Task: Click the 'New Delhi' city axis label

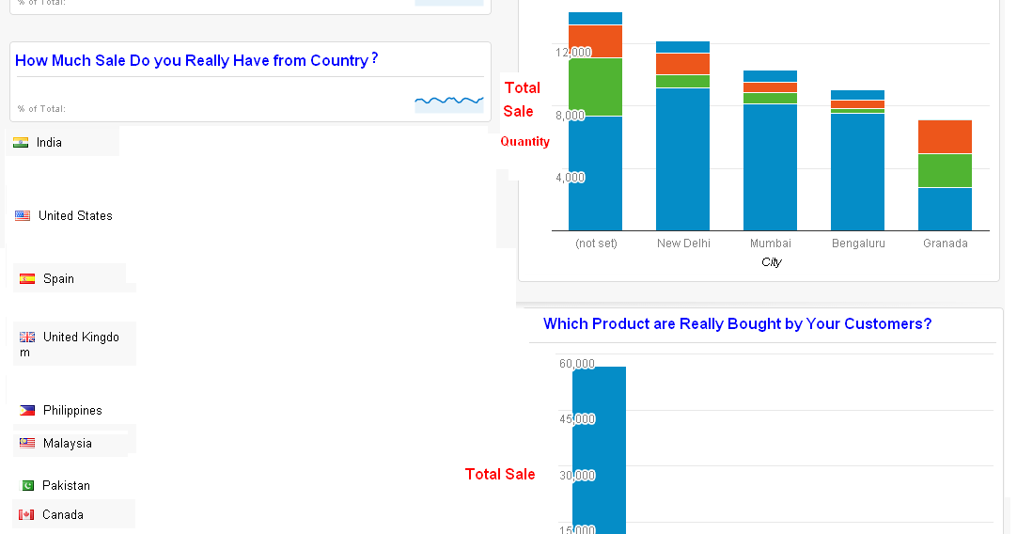Action: tap(683, 243)
